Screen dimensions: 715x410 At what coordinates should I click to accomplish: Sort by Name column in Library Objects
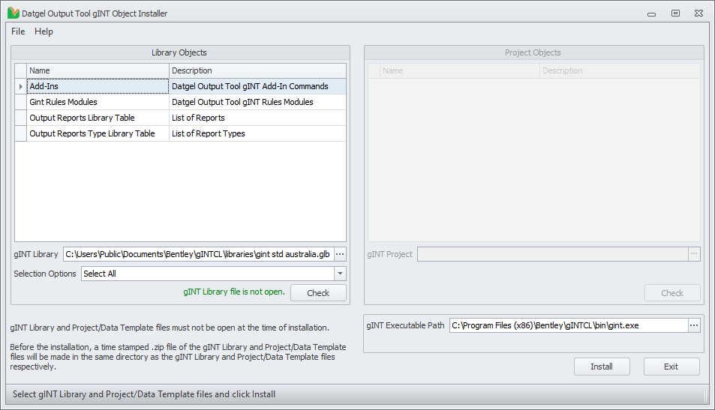coord(98,70)
